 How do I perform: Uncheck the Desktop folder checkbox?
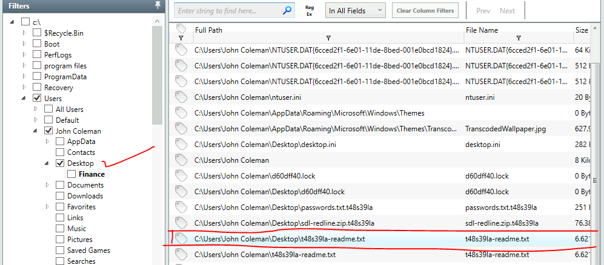(60, 163)
